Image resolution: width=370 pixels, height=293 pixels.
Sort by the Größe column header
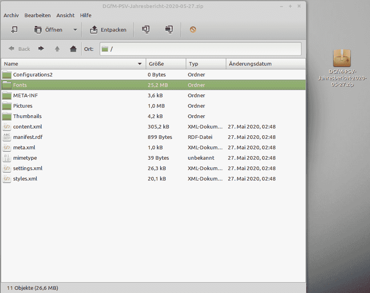tap(166, 64)
